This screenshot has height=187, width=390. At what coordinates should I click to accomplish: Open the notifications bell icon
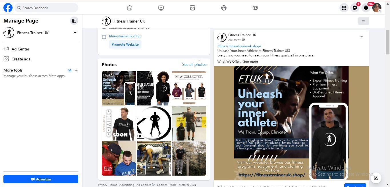pyautogui.click(x=366, y=8)
